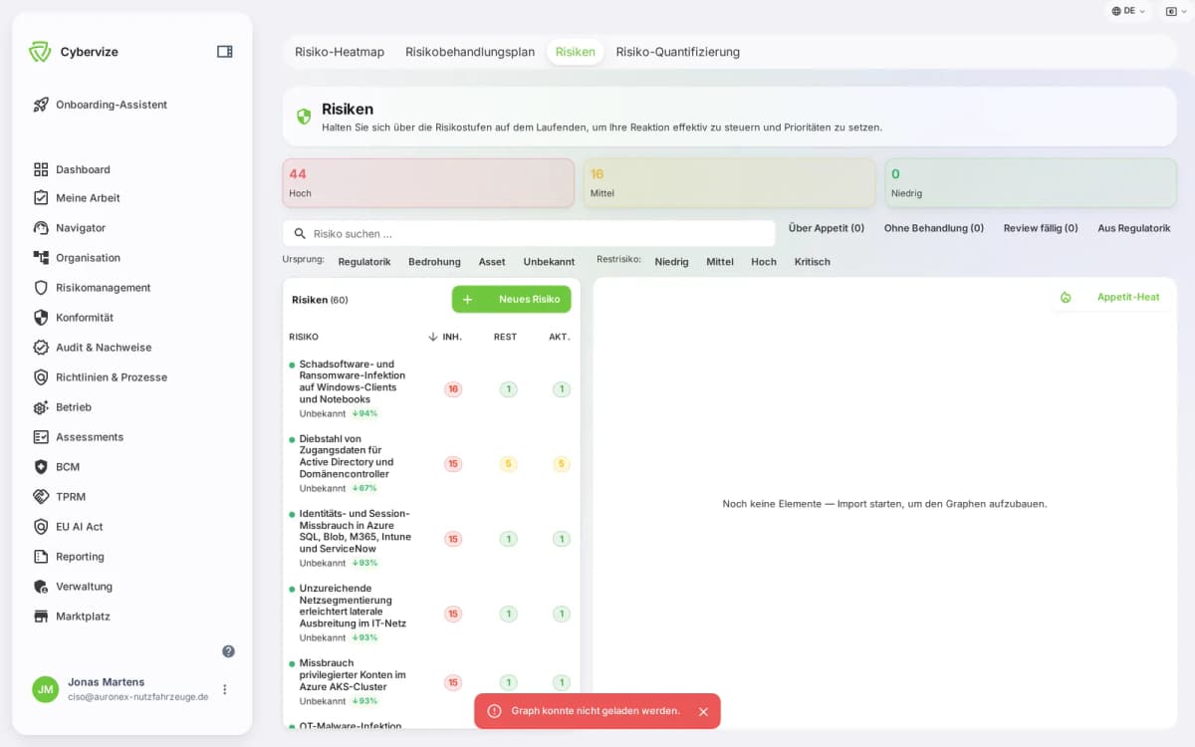Click the error alert icon in toast
The image size is (1195, 747).
click(494, 711)
